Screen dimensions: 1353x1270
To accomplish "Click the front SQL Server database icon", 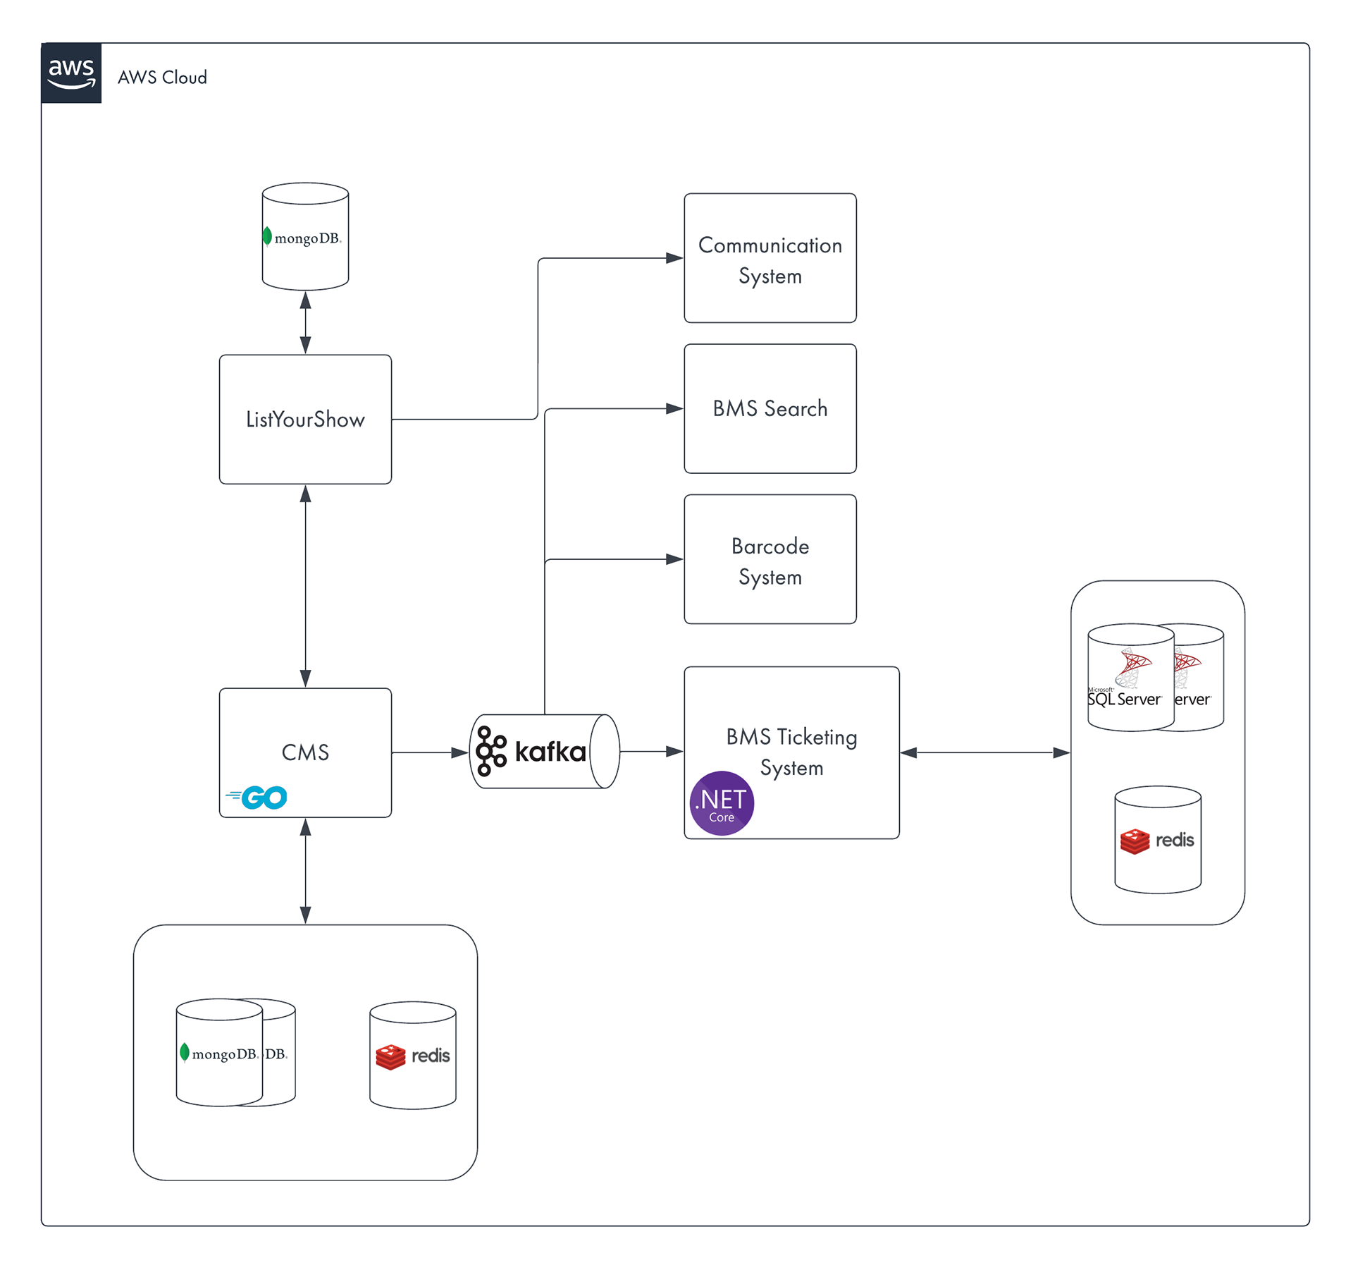I will (x=1130, y=678).
